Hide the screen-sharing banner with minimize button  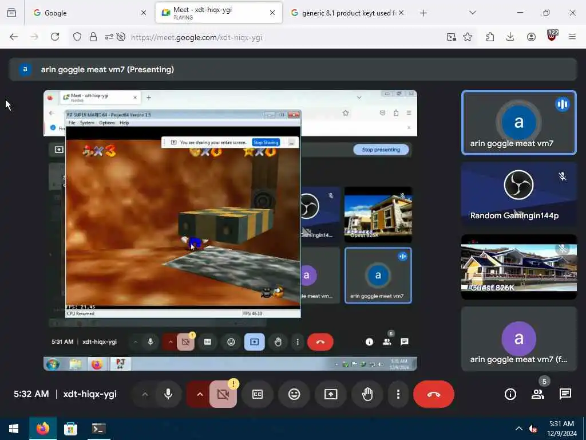click(x=291, y=143)
